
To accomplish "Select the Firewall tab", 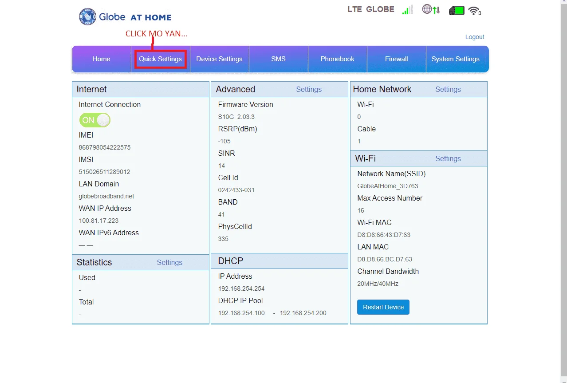I will click(397, 59).
